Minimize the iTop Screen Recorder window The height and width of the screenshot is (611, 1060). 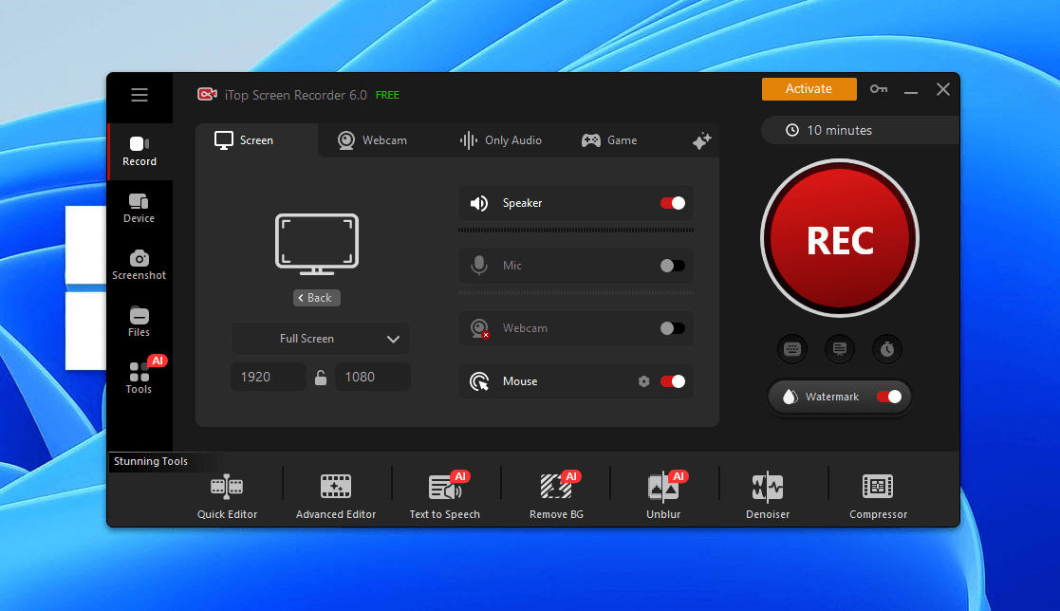coord(911,90)
